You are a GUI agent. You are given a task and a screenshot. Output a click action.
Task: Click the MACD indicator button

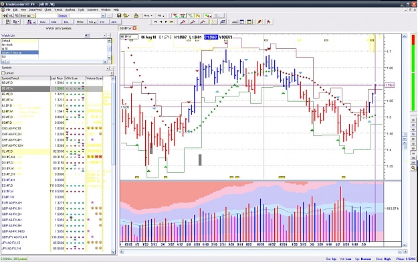[x=80, y=22]
